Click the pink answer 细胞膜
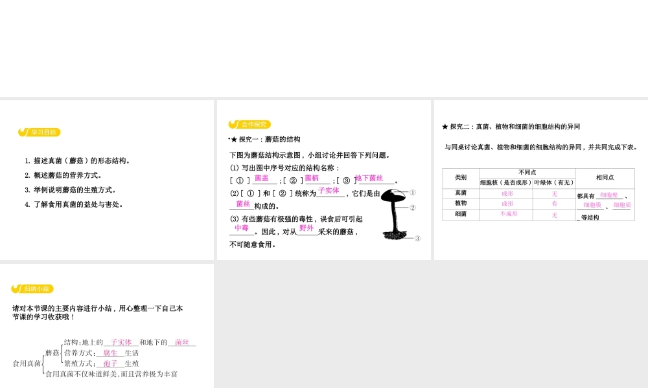 (x=592, y=205)
